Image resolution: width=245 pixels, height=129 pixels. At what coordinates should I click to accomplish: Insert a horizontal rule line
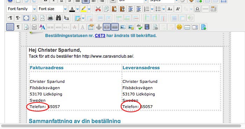tap(205, 9)
